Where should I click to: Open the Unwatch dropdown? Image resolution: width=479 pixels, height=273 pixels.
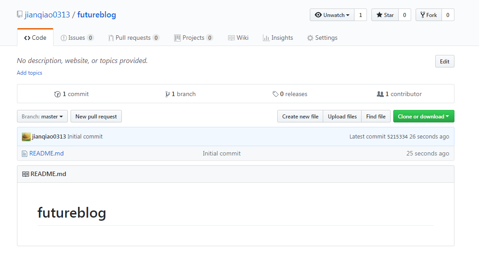332,15
